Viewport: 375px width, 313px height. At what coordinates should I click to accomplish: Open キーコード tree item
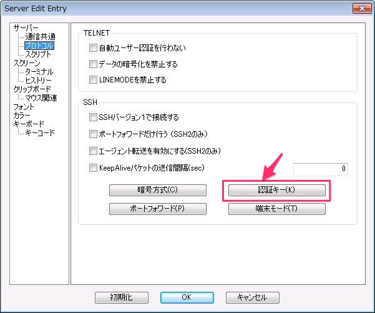click(x=40, y=133)
